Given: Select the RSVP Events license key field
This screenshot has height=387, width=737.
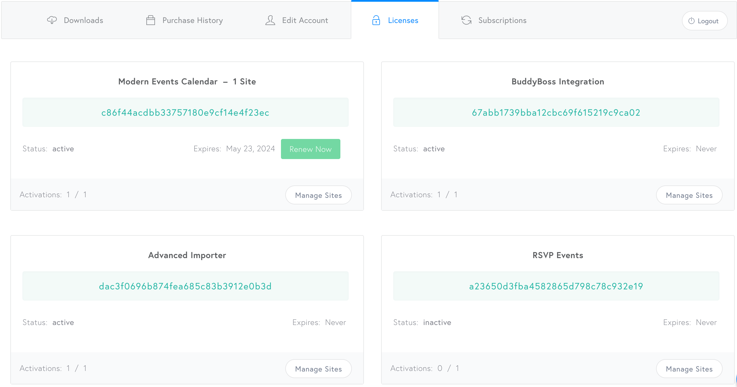Looking at the screenshot, I should pos(556,286).
